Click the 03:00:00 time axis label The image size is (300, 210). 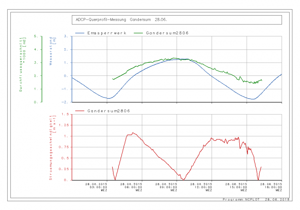96,187
